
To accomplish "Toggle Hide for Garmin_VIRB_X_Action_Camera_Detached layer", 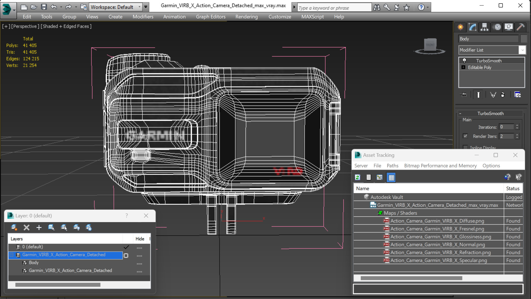I will (139, 256).
